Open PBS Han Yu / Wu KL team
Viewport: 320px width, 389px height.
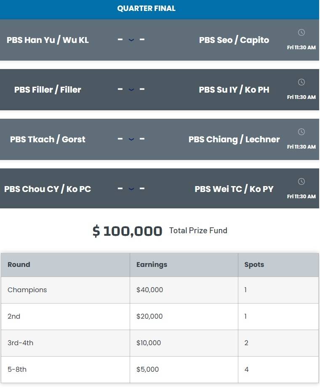click(x=48, y=40)
